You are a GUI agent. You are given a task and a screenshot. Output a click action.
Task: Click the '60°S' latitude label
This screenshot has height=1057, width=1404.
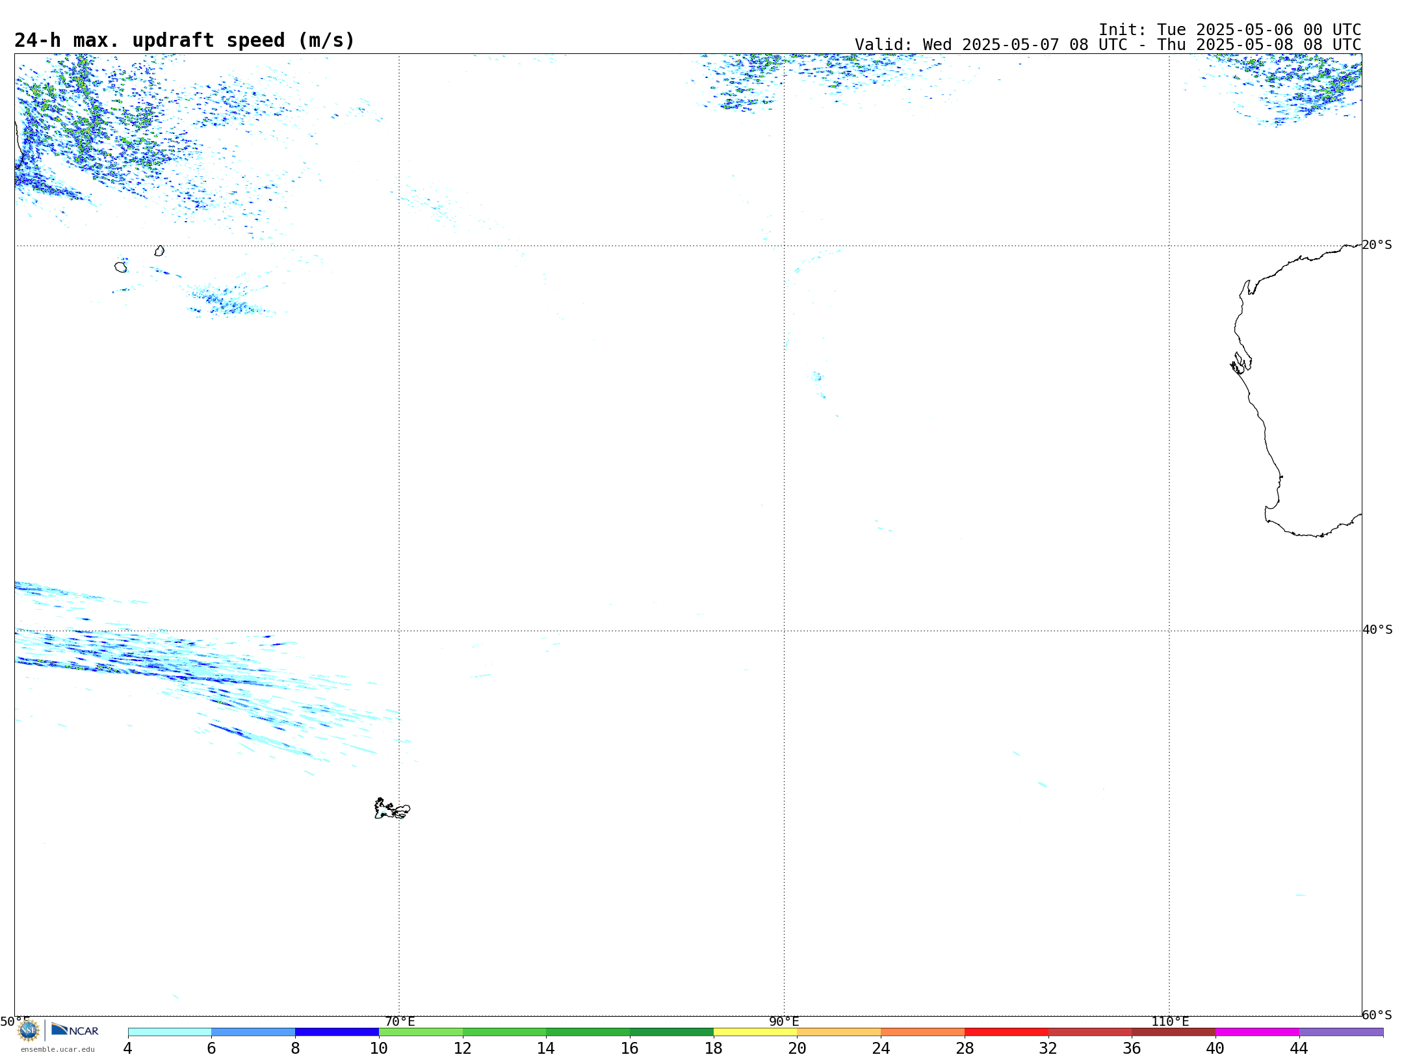coord(1377,1015)
